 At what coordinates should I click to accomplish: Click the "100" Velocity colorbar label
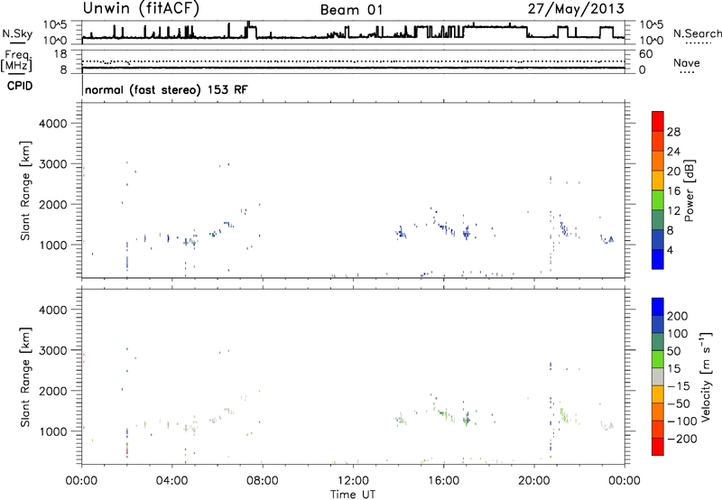tap(678, 333)
